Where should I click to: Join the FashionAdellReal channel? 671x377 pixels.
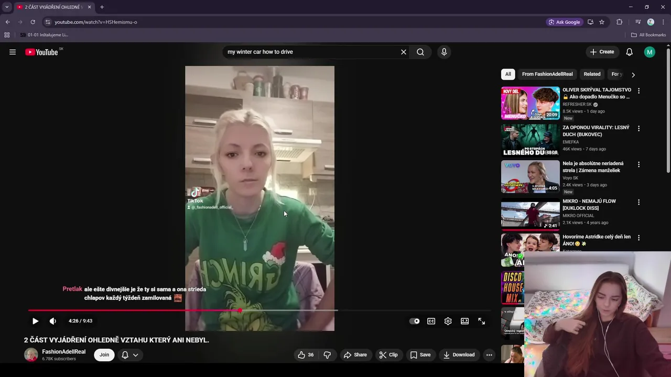pos(104,354)
